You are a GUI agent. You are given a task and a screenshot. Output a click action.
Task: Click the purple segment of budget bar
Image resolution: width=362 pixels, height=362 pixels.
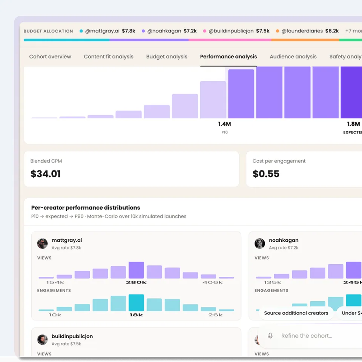[x=149, y=40]
